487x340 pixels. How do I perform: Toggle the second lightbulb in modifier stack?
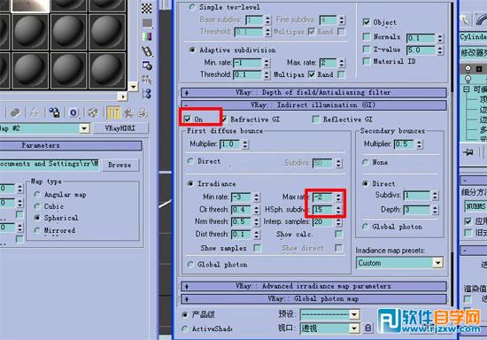pos(468,79)
